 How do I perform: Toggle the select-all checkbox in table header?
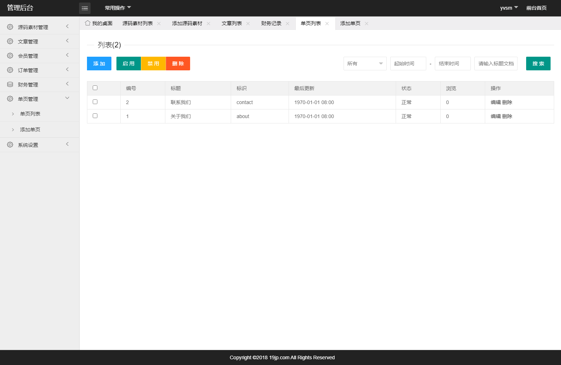95,88
